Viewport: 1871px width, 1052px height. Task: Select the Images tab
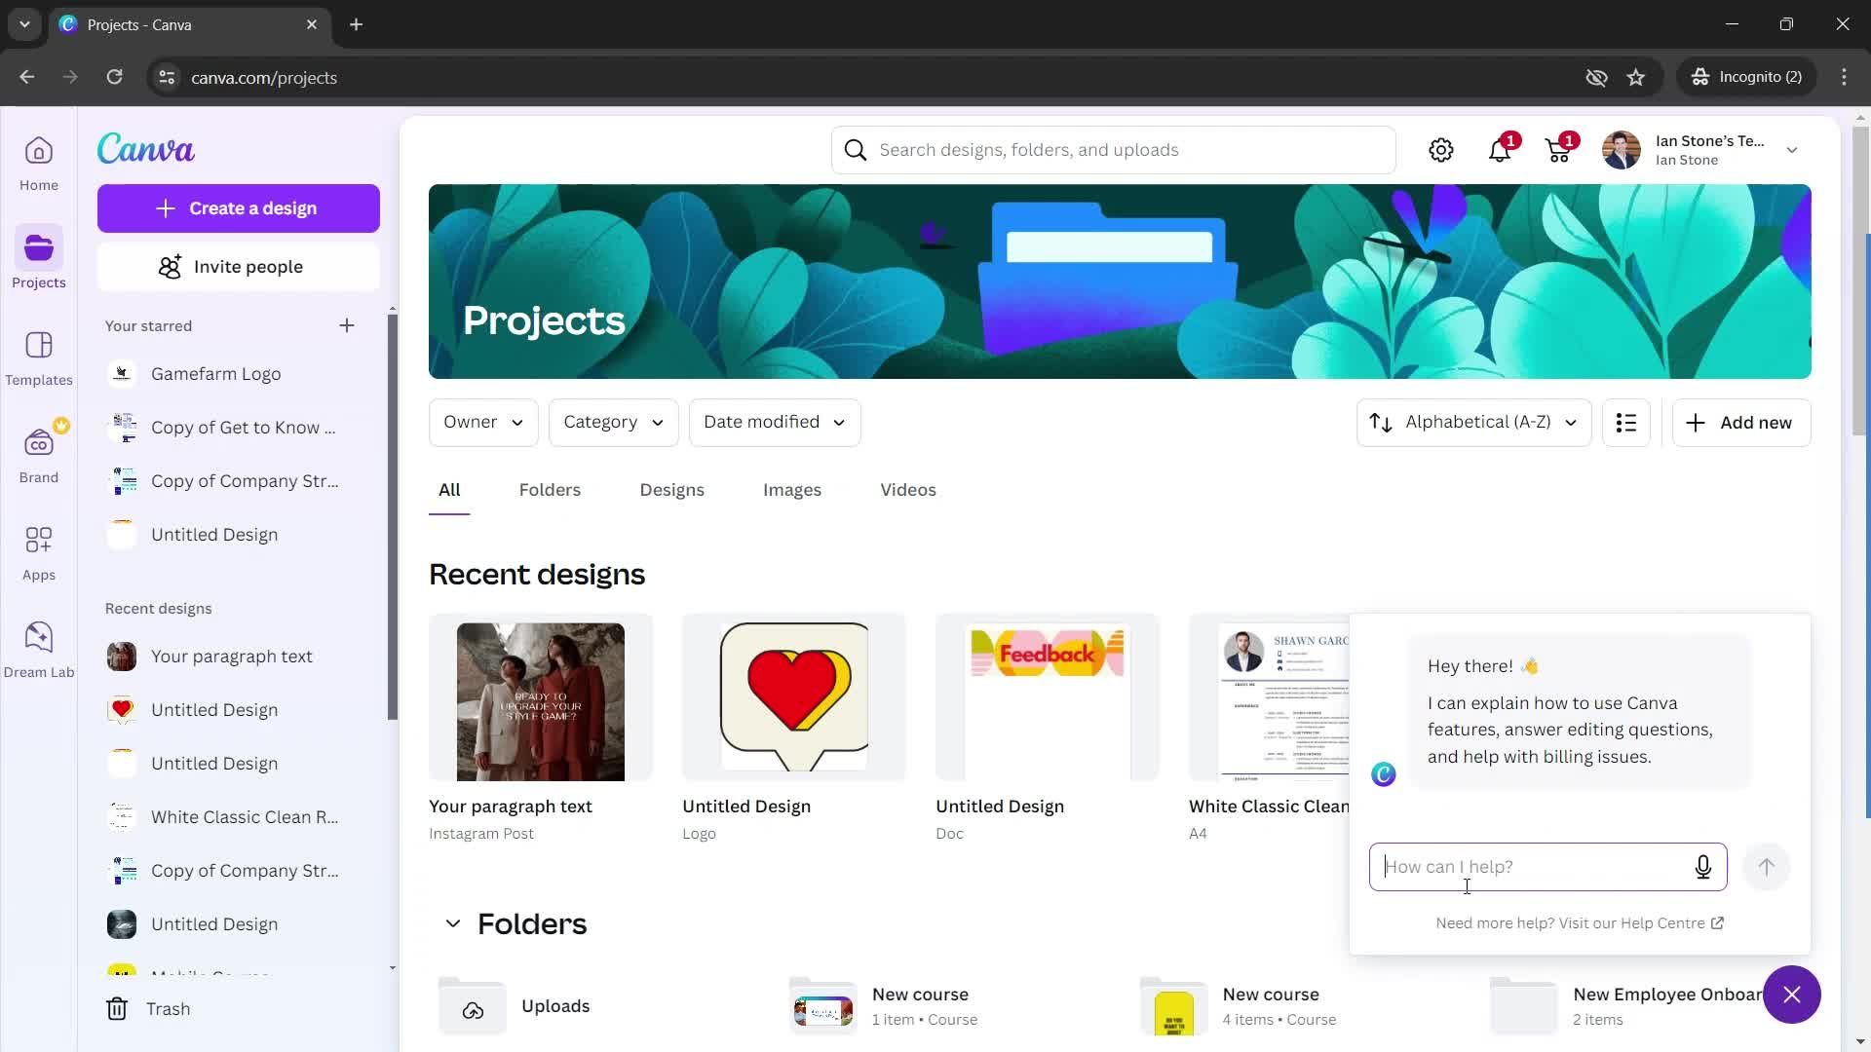click(791, 491)
